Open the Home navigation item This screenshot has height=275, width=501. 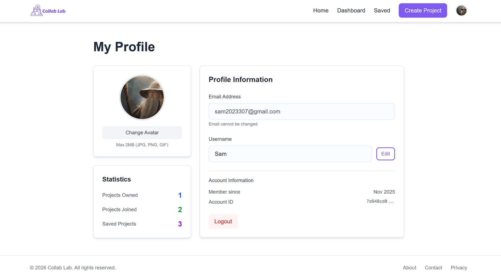click(x=321, y=10)
